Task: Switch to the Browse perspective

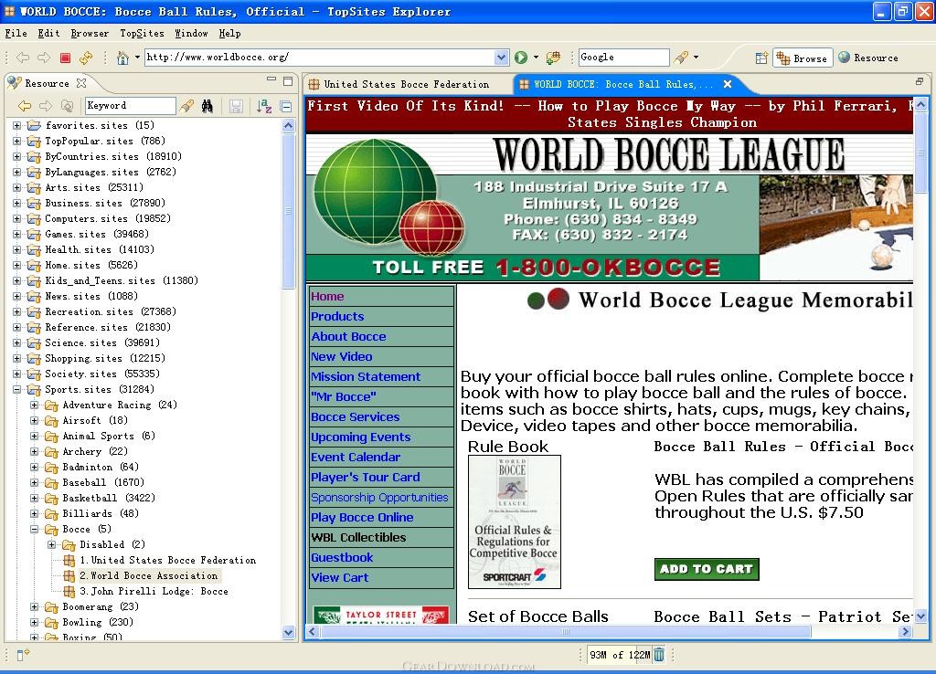Action: point(803,58)
